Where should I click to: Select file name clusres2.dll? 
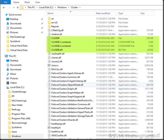coord(57,62)
